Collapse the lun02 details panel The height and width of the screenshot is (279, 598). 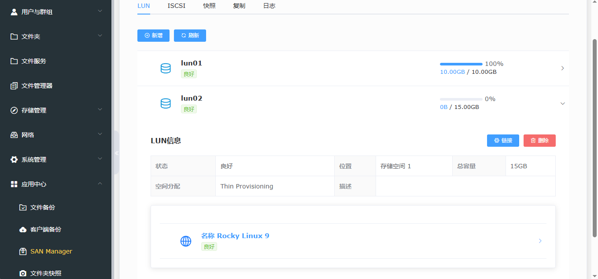coord(562,103)
